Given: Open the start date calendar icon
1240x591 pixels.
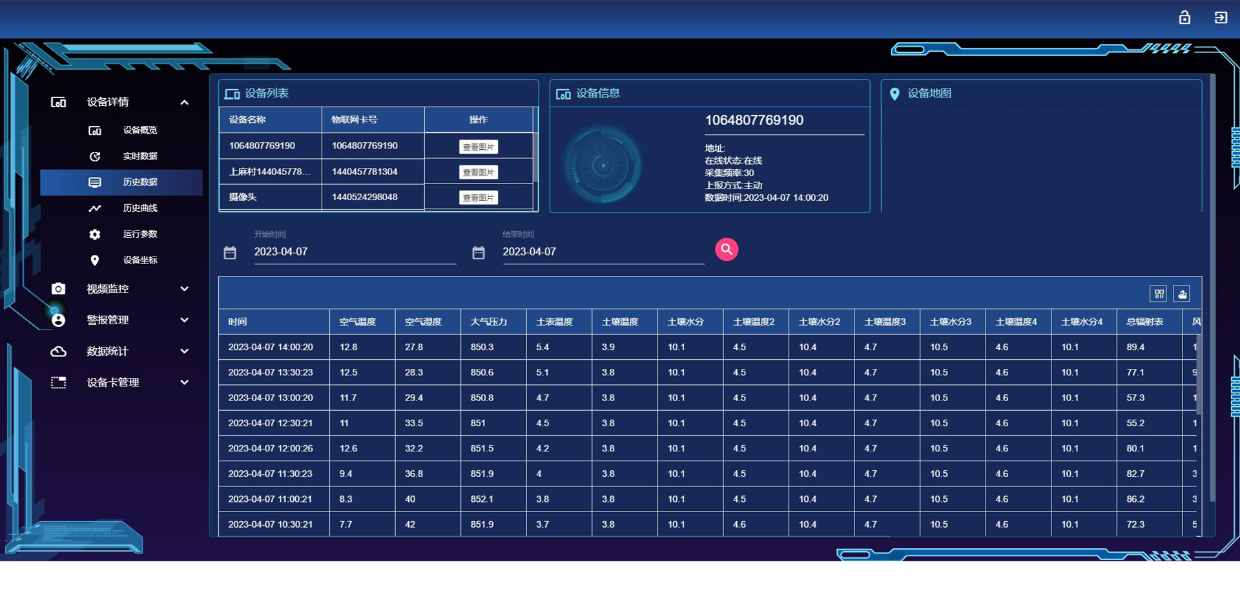Looking at the screenshot, I should tap(230, 253).
